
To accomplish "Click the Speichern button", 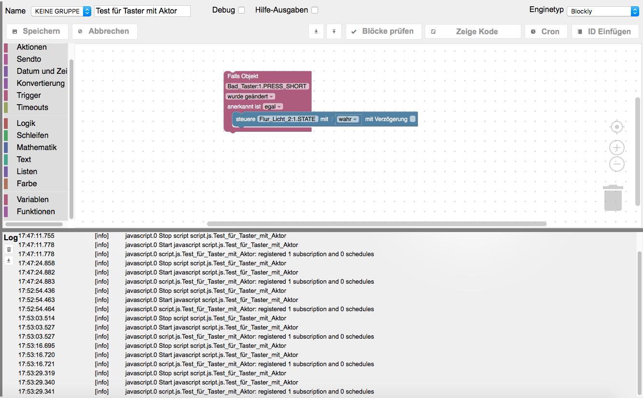I will tap(37, 31).
